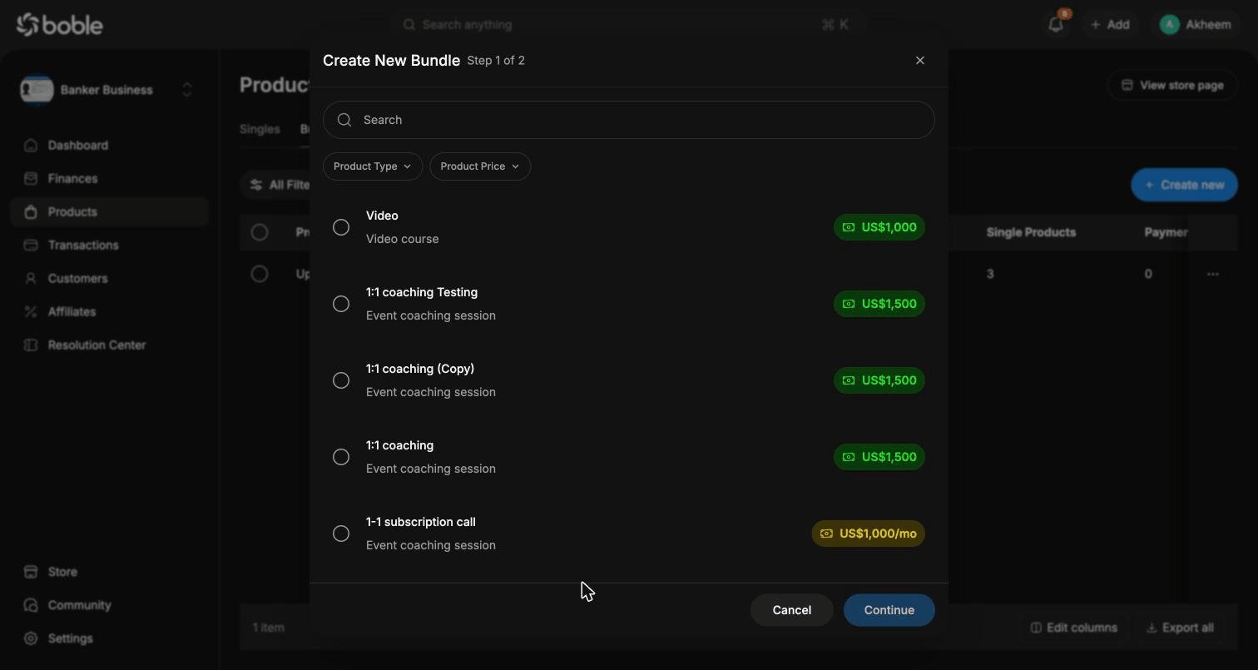1258x670 pixels.
Task: Click the Add button in top bar
Action: (1111, 25)
